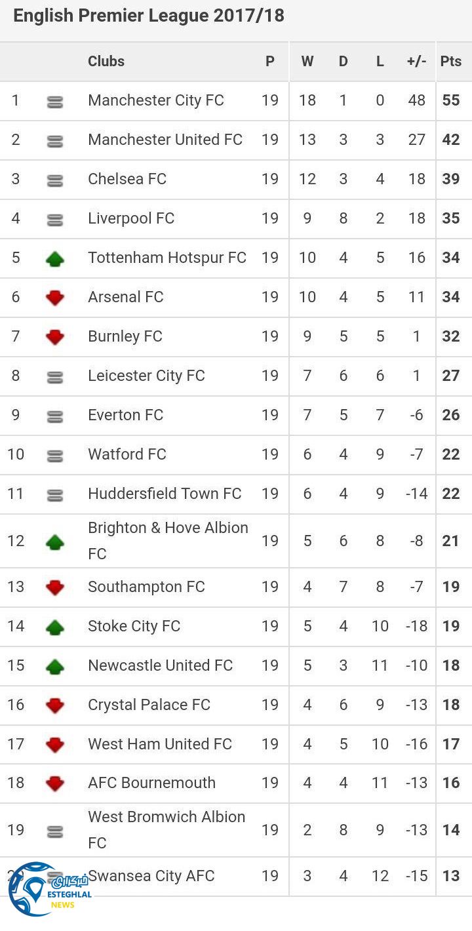Click the green up arrow beside Stoke City

point(55,627)
